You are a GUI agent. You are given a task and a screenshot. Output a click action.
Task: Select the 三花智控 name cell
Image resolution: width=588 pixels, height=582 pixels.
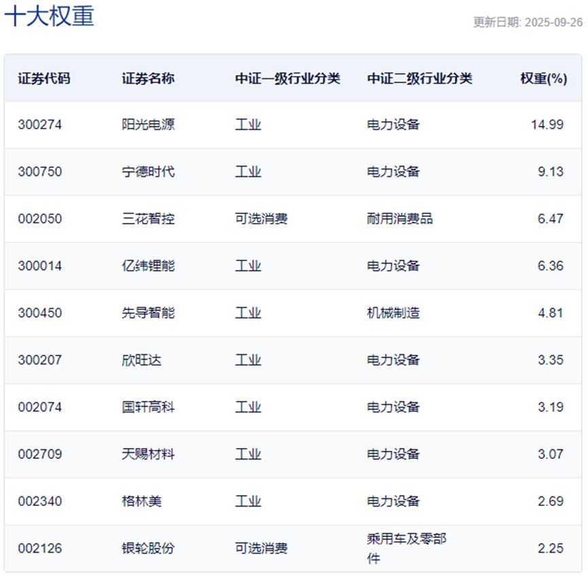pos(148,219)
